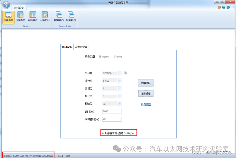Screen dimensions: 236x158
Task: Click the 超时(ms) field containing 2000
Action: pyautogui.click(x=112, y=111)
